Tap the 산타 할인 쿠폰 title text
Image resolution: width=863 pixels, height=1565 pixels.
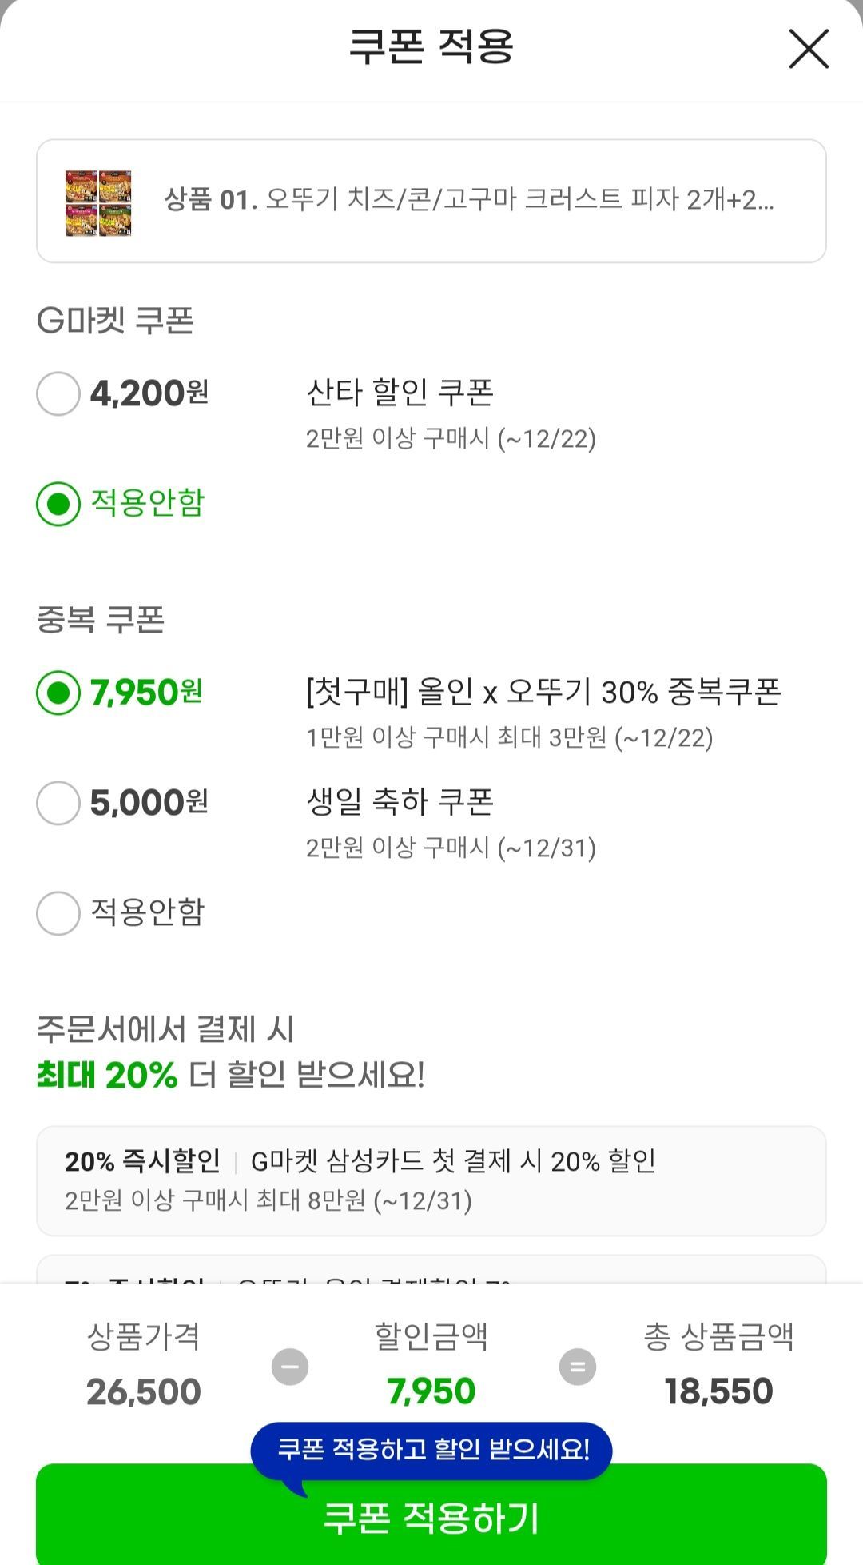[400, 393]
